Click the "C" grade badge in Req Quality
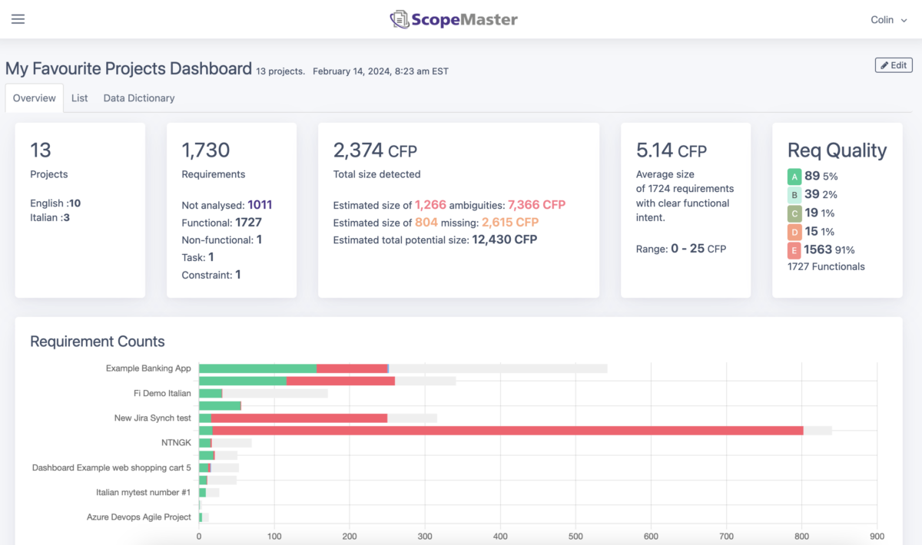922x545 pixels. tap(794, 213)
